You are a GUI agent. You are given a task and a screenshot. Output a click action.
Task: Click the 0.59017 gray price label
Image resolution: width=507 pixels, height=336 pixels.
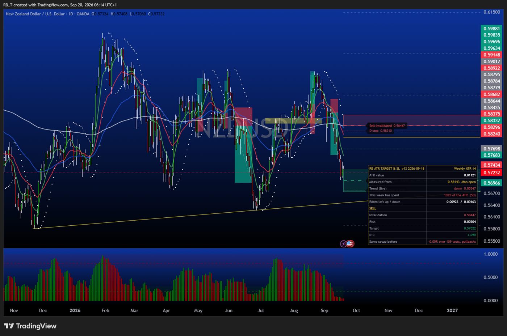(x=491, y=61)
